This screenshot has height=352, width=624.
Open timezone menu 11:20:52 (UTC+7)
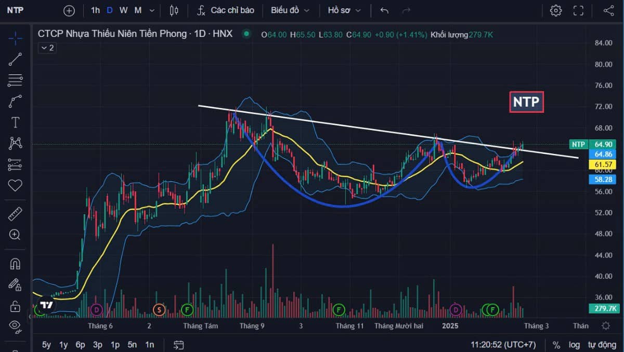point(503,345)
